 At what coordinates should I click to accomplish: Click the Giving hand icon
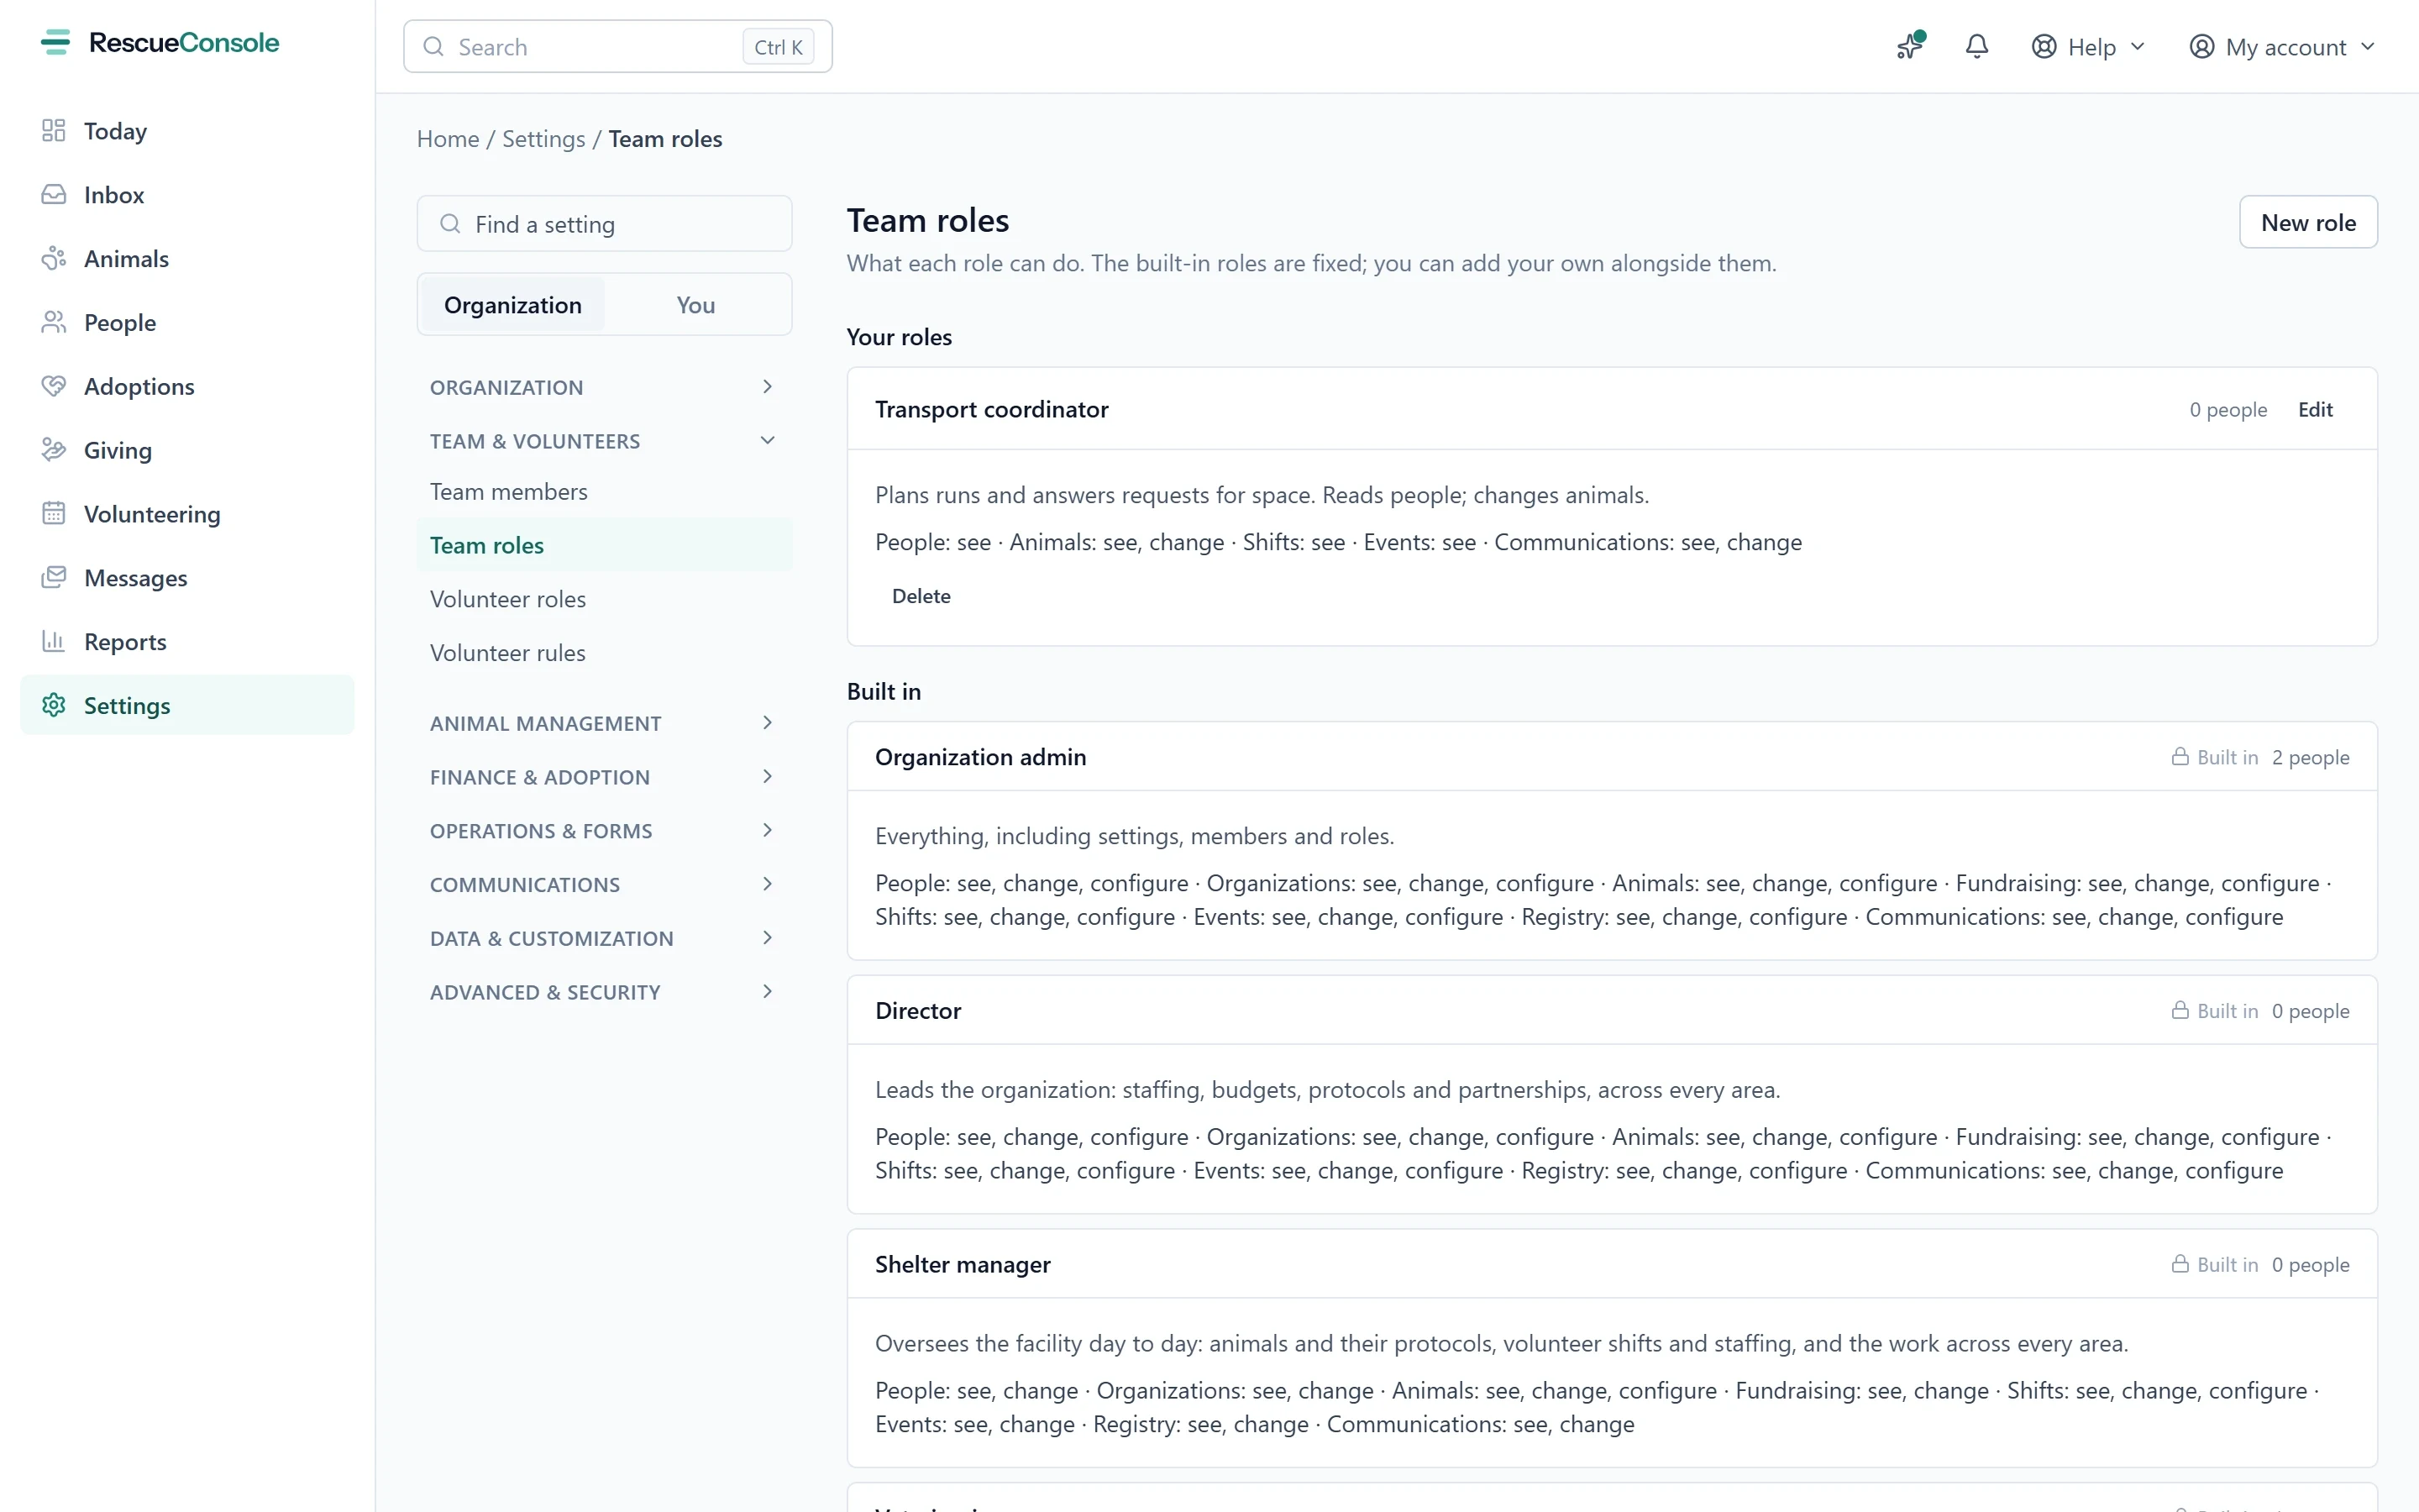(54, 450)
